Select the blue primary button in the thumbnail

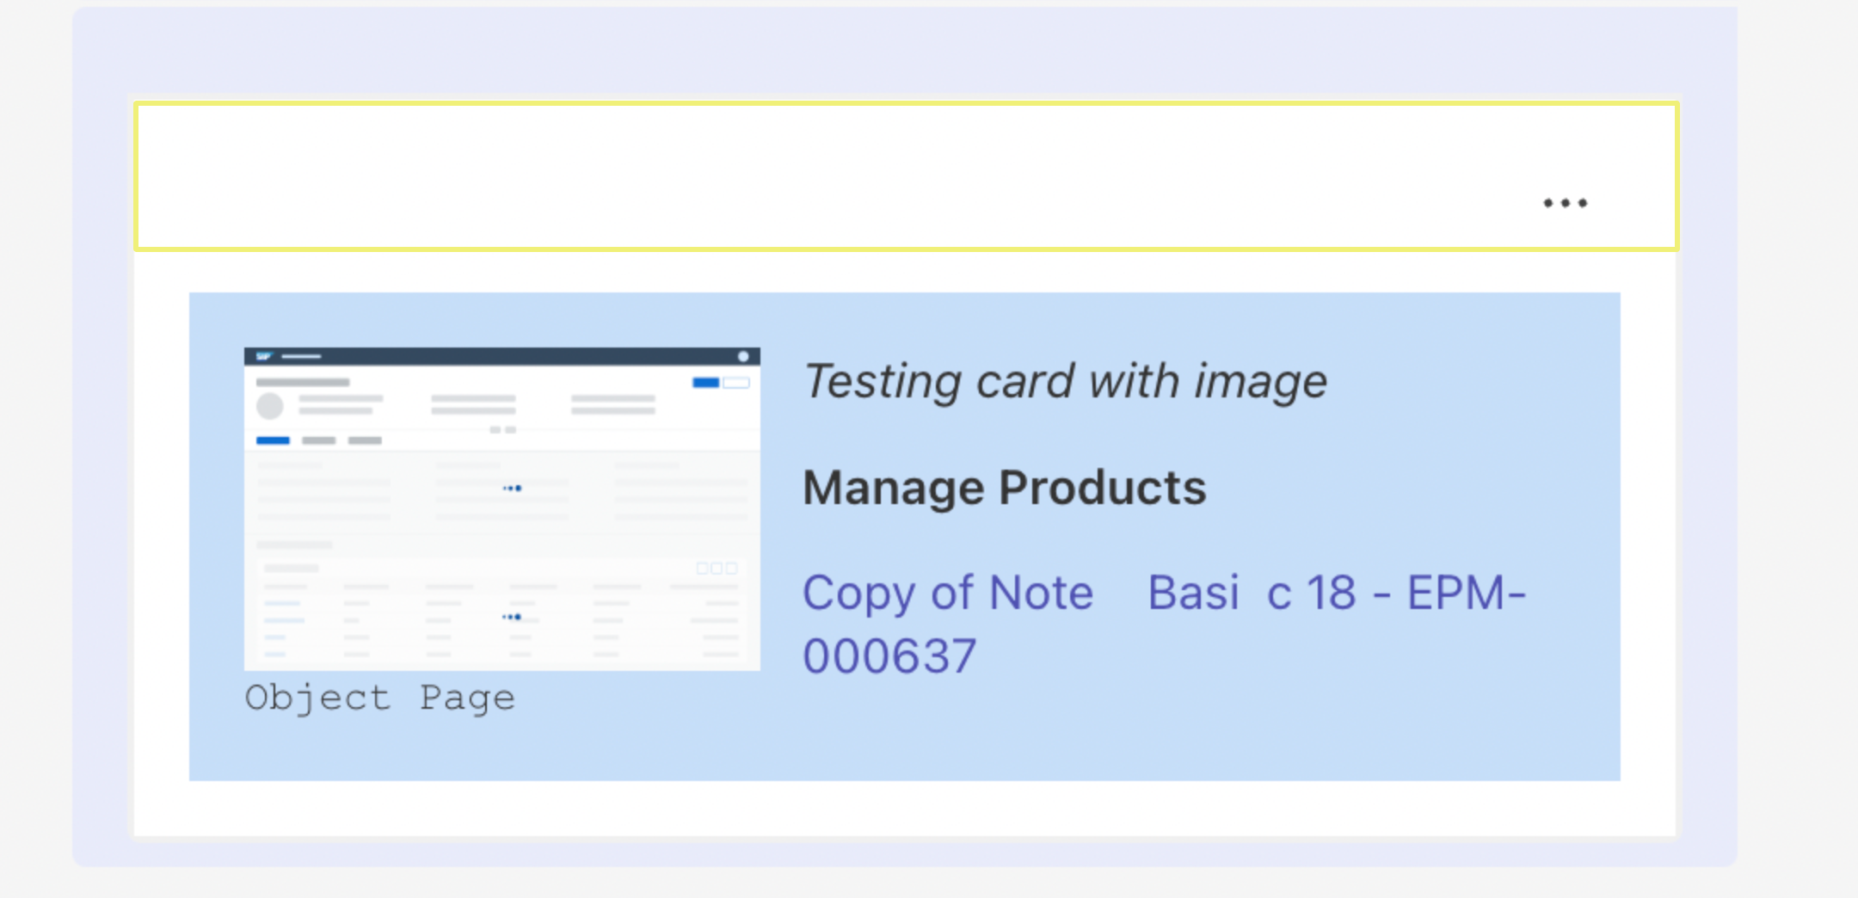706,383
